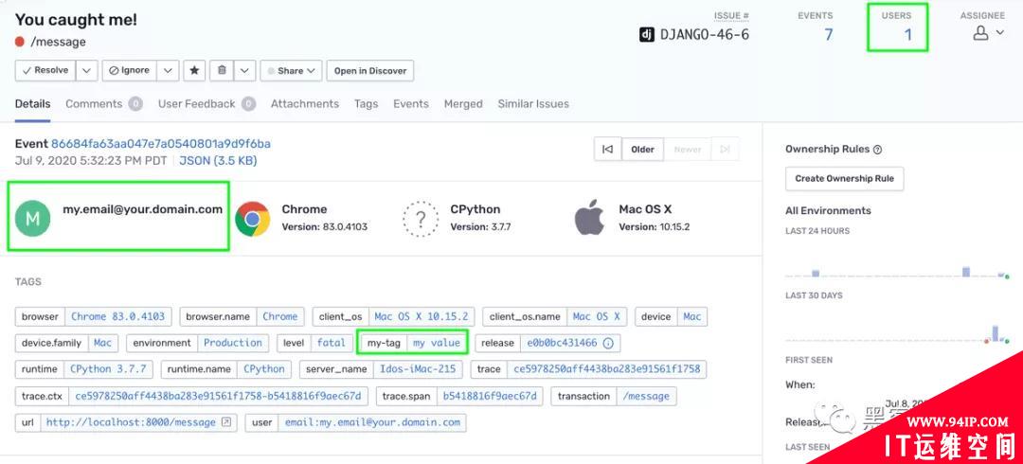
Task: Select the trace.ctx tag value
Action: [x=218, y=396]
